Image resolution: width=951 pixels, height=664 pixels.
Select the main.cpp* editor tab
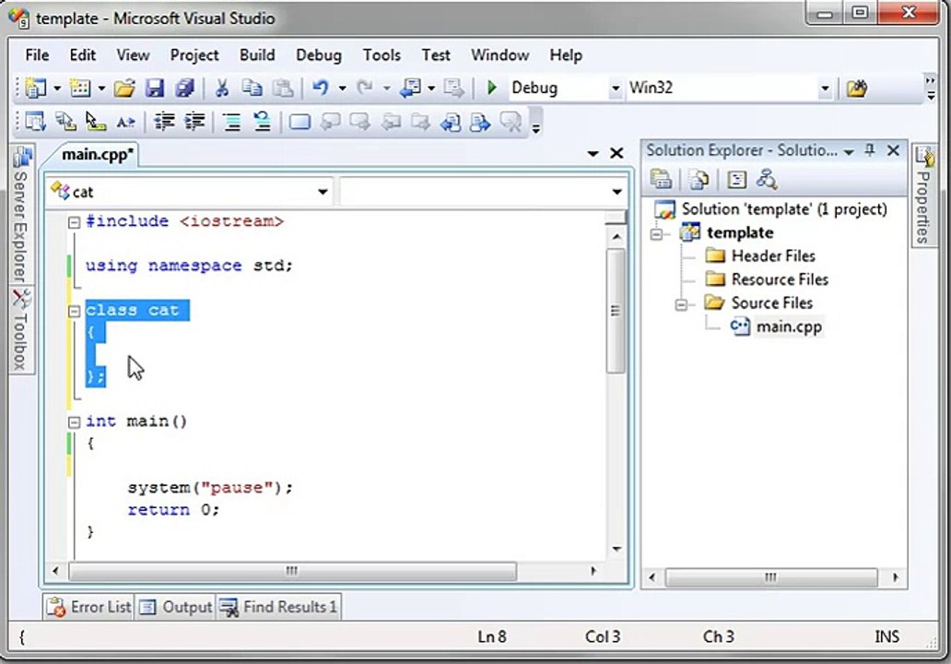(97, 154)
